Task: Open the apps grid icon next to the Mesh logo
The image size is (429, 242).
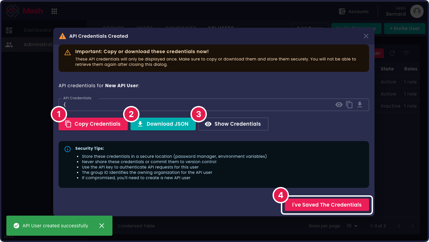Action: point(54,11)
